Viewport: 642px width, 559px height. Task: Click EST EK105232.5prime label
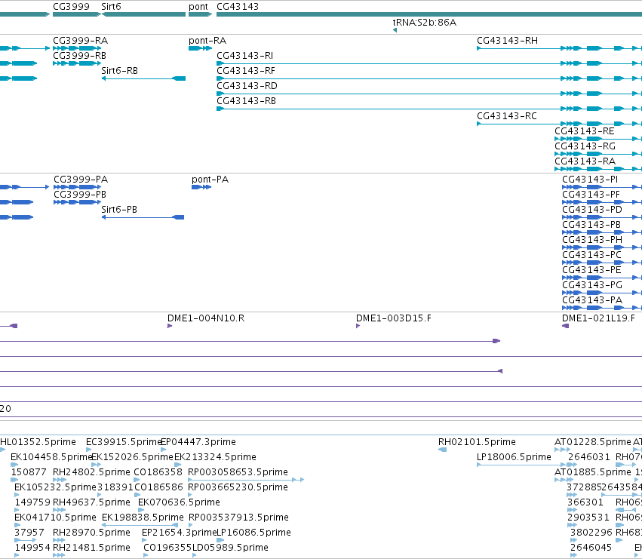[55, 487]
